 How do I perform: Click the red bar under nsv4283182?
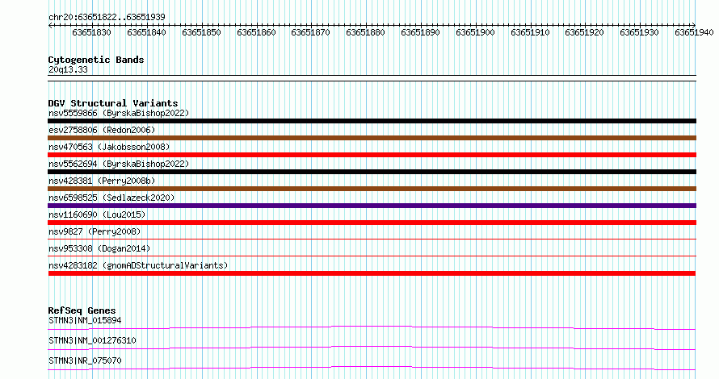tap(372, 273)
